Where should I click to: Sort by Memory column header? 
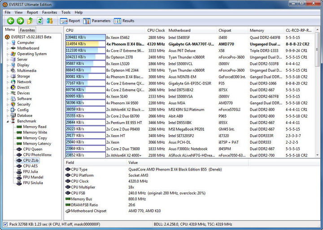(266, 30)
